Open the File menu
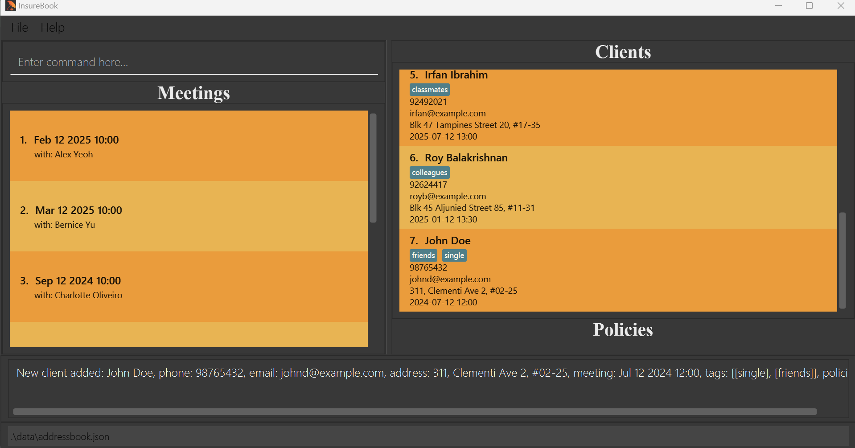Screen dimensions: 855x448 point(20,28)
